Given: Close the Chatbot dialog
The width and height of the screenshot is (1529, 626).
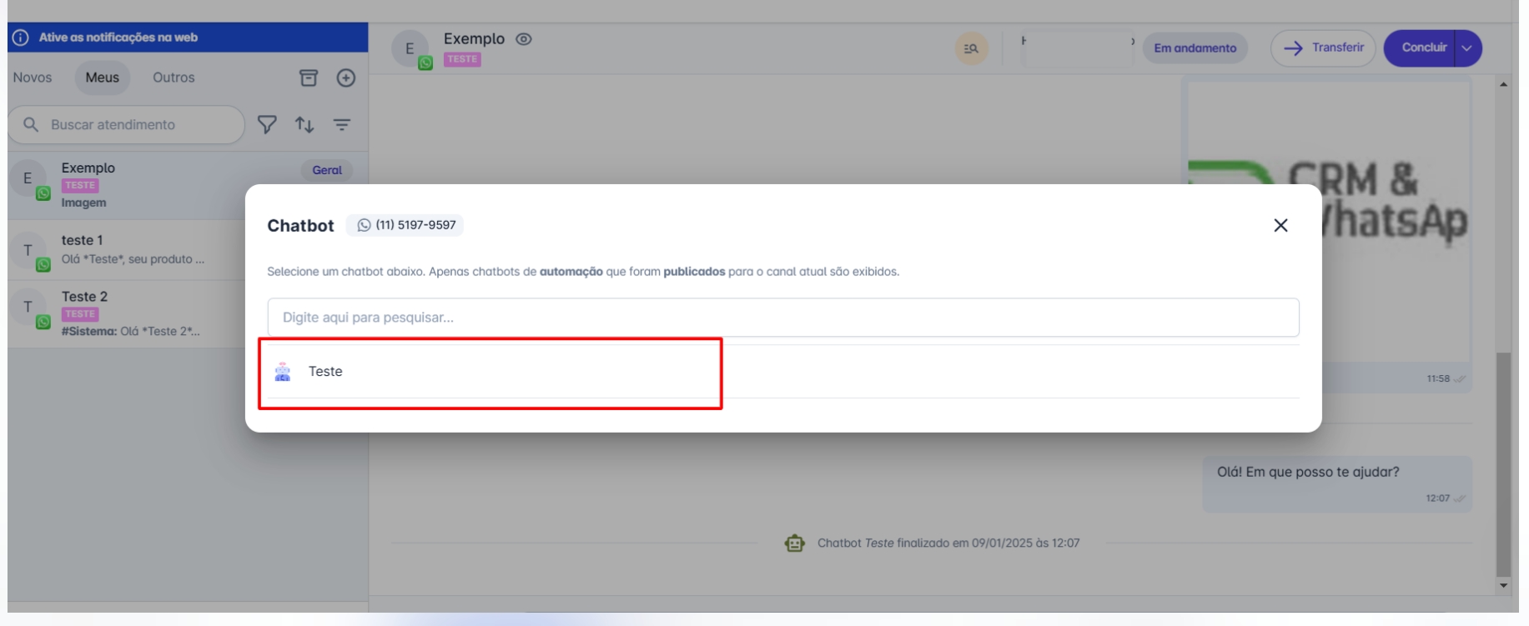Looking at the screenshot, I should click(x=1280, y=225).
